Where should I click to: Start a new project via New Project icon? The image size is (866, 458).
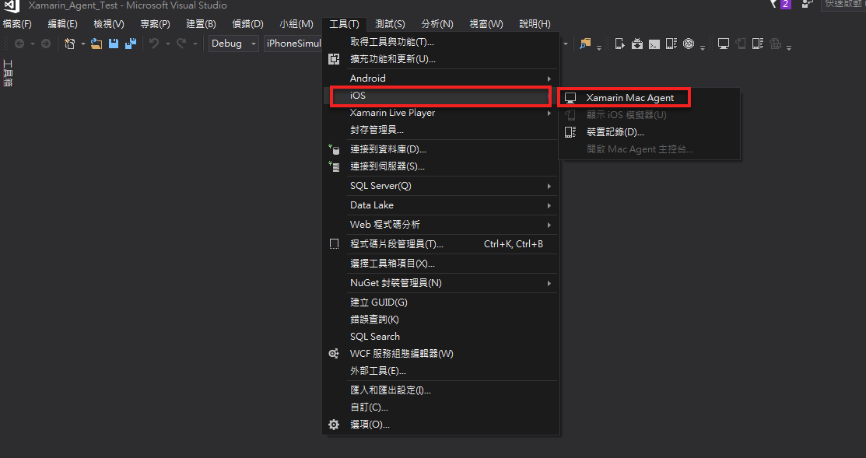coord(70,44)
